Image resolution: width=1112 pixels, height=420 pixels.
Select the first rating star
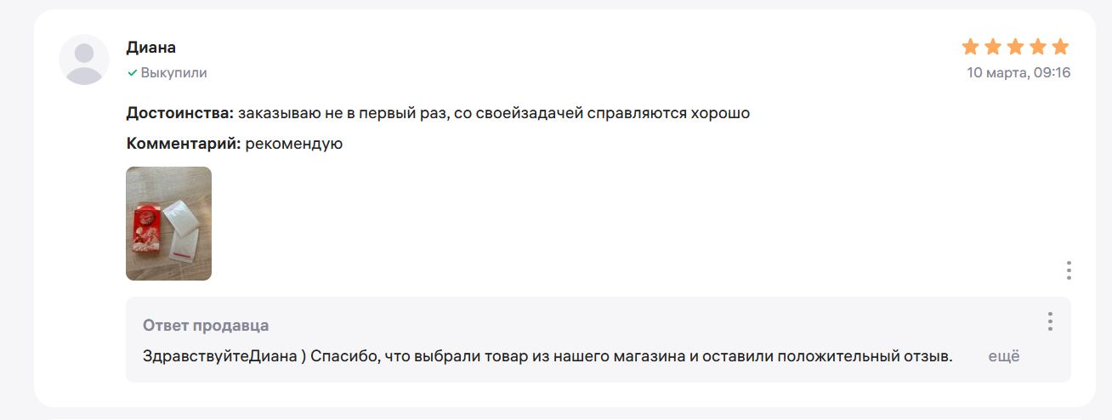tap(971, 47)
